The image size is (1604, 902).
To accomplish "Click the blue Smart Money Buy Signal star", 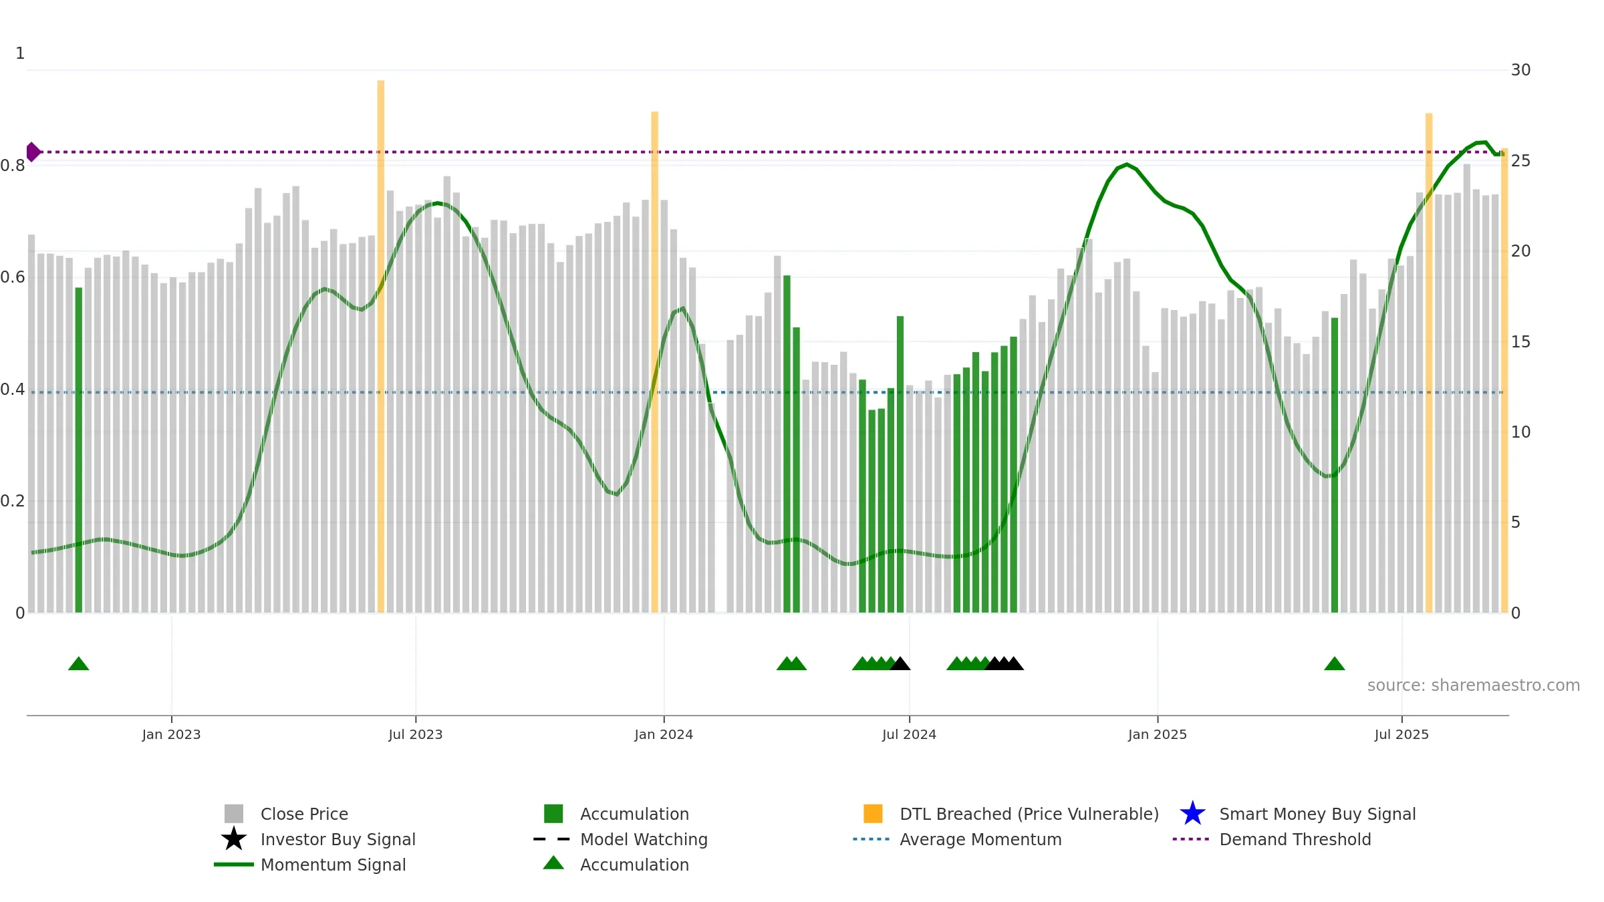I will pyautogui.click(x=1192, y=813).
